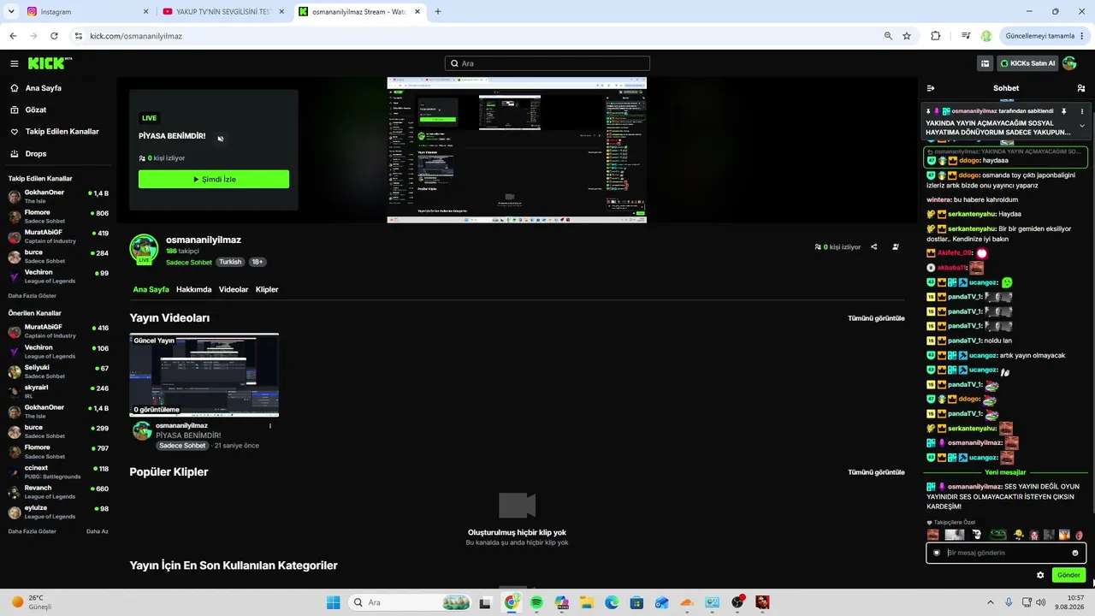The image size is (1095, 616).
Task: Unmute the stream preview speaker icon
Action: coord(220,139)
